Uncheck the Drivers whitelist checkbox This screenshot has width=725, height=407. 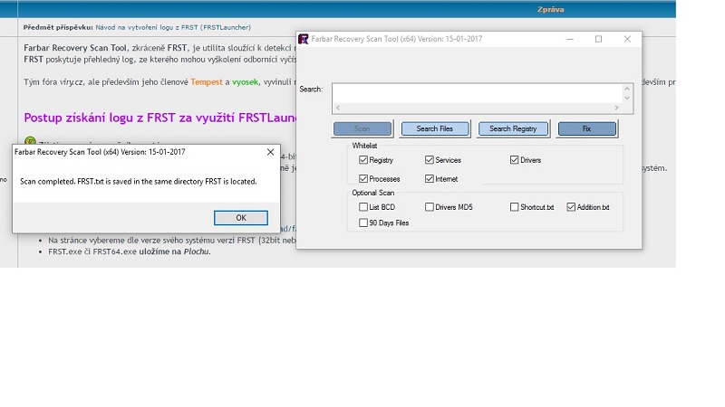click(x=514, y=160)
